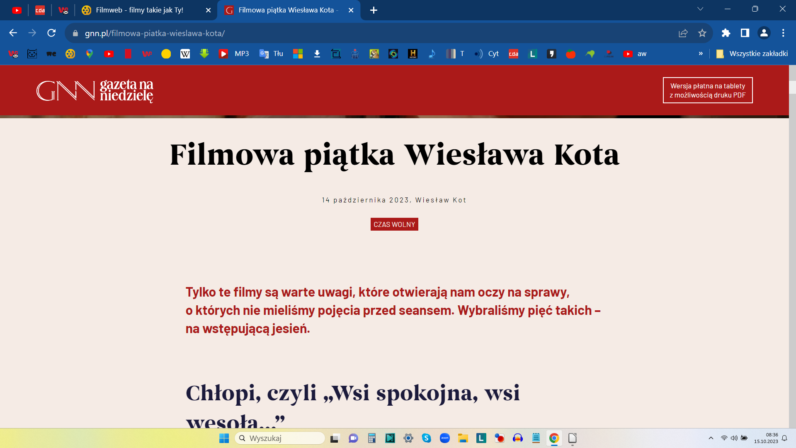The height and width of the screenshot is (448, 796).
Task: Show hidden system tray icons
Action: (x=711, y=438)
